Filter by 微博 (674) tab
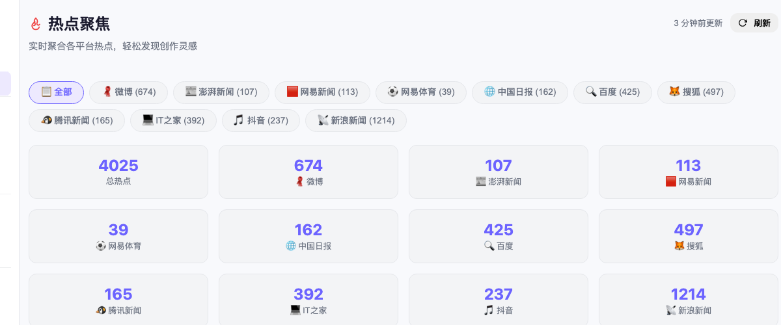The height and width of the screenshot is (325, 781). click(x=128, y=92)
